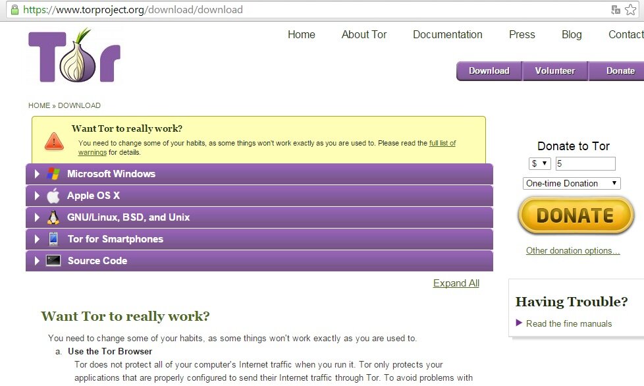644x386 pixels.
Task: Click the Tor onion logo
Action: click(x=74, y=55)
